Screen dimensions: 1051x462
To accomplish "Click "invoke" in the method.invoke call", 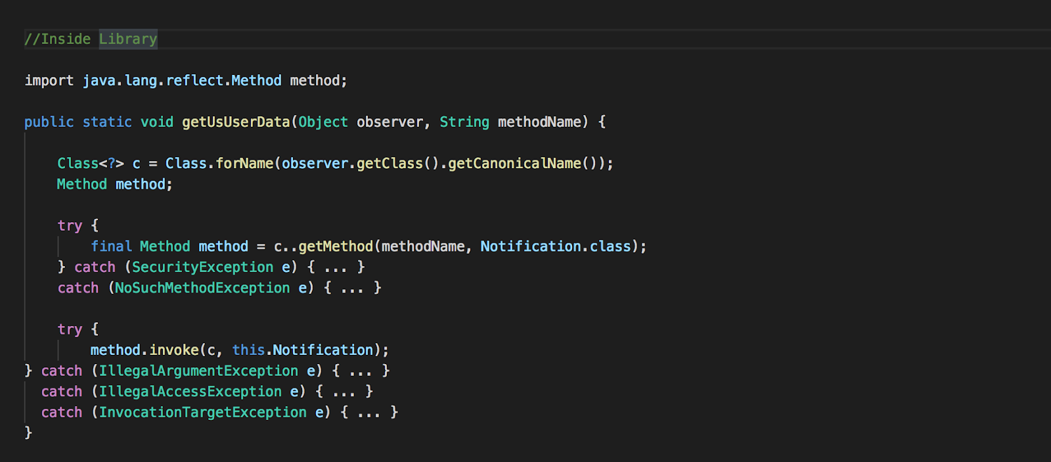I will pyautogui.click(x=174, y=350).
